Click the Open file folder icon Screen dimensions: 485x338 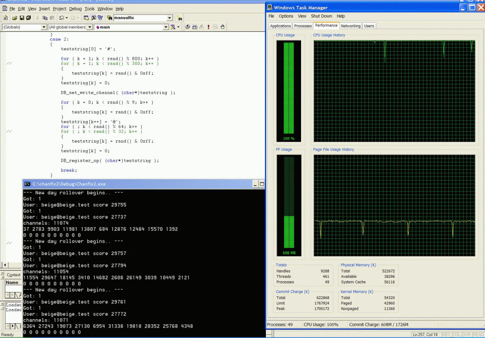(x=15, y=18)
